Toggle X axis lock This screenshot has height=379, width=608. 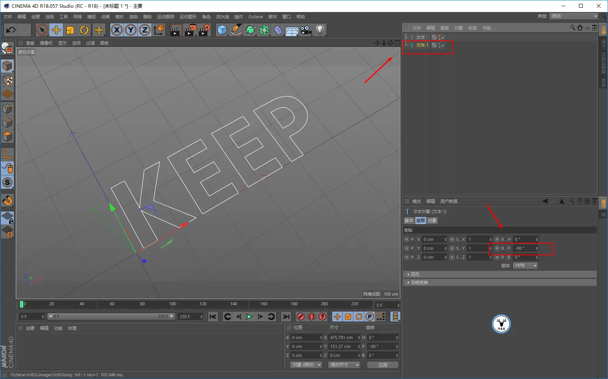[117, 30]
